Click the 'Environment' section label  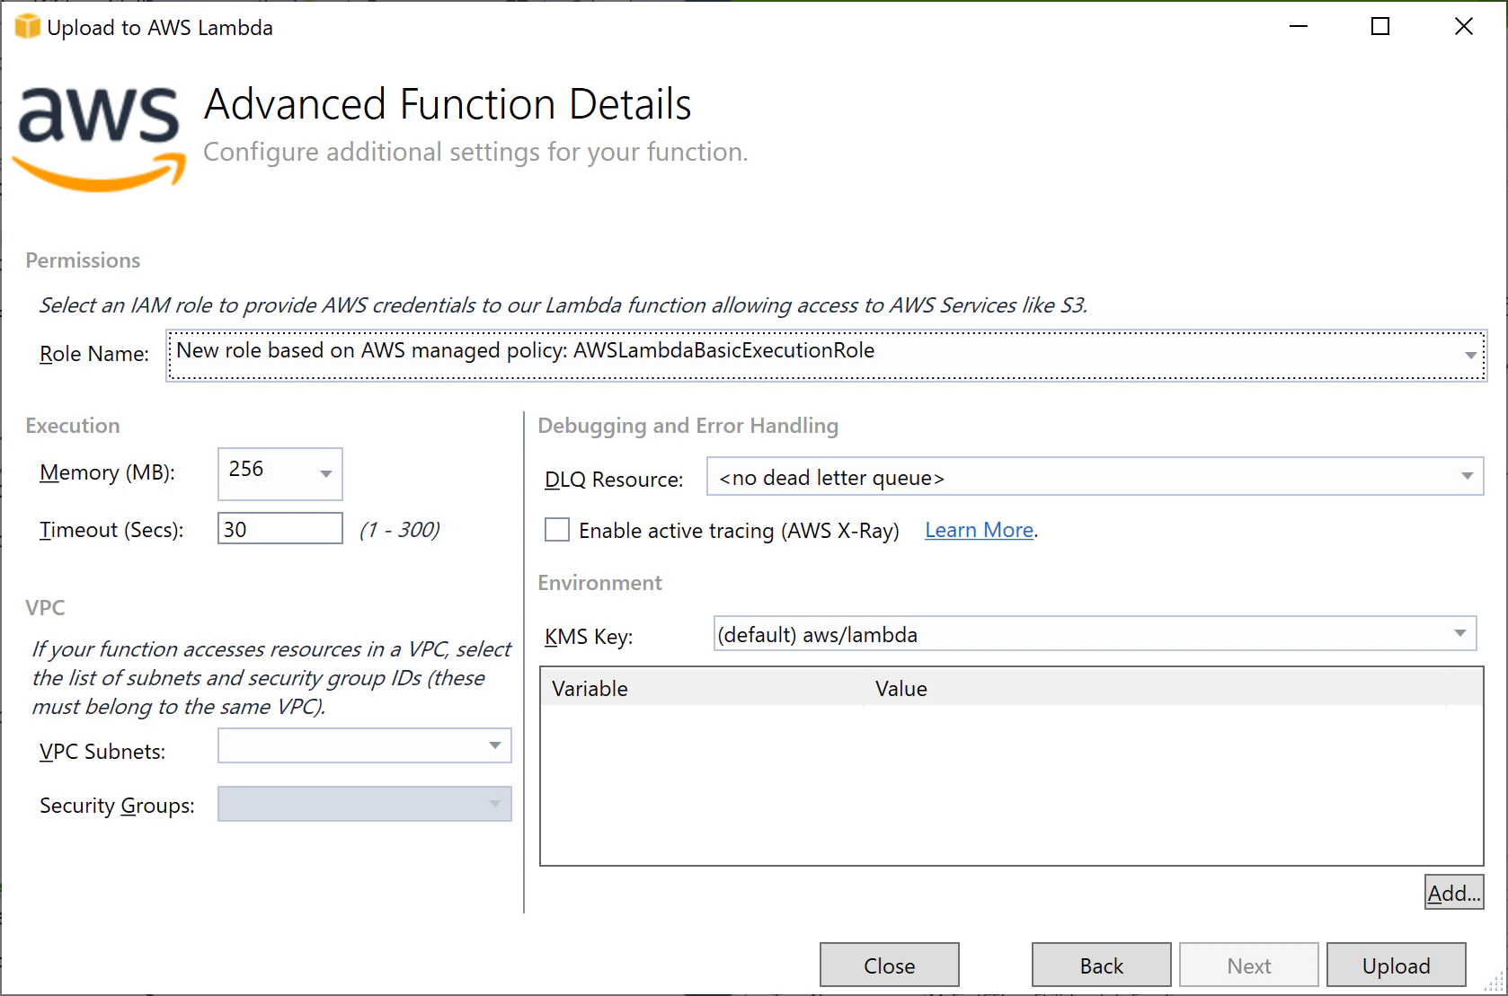599,583
